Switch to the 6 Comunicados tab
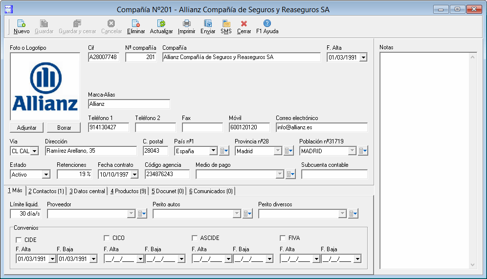The height and width of the screenshot is (279, 487). [211, 191]
